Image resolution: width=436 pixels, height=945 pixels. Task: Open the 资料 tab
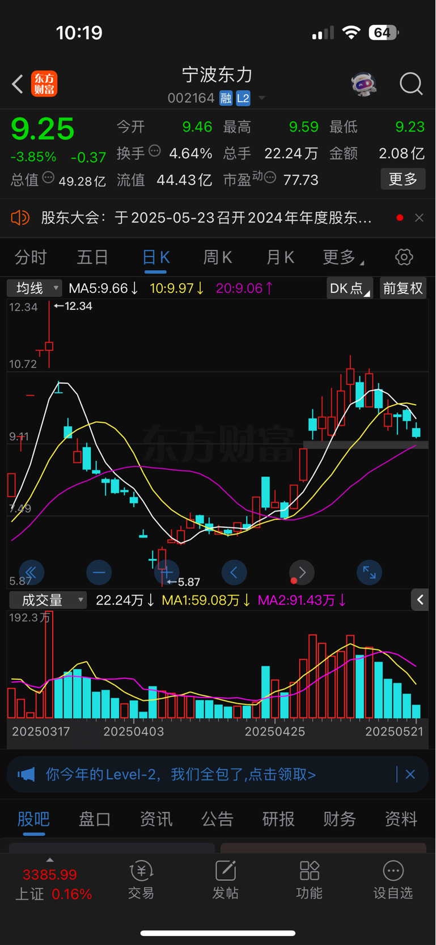(x=401, y=819)
